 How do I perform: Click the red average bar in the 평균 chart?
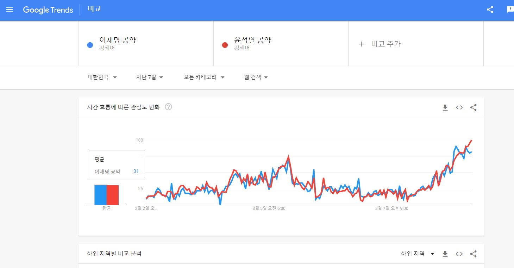pyautogui.click(x=113, y=195)
